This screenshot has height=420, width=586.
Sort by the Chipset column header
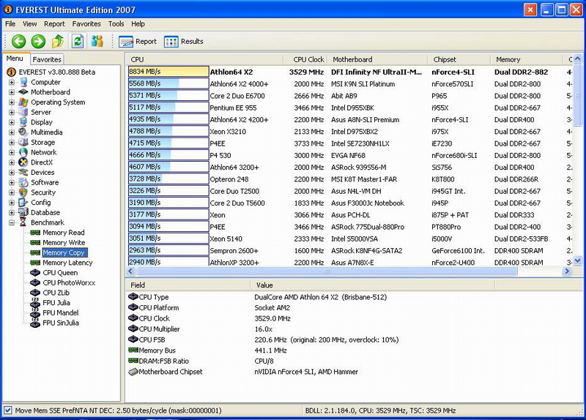459,59
